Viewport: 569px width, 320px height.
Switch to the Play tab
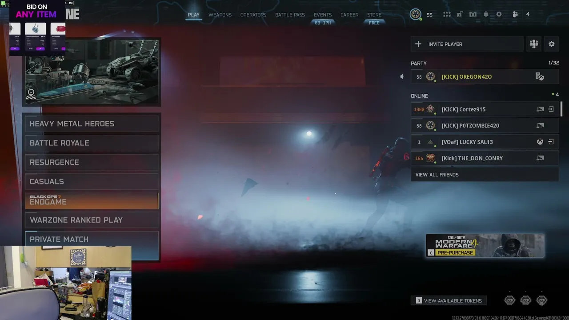(194, 15)
